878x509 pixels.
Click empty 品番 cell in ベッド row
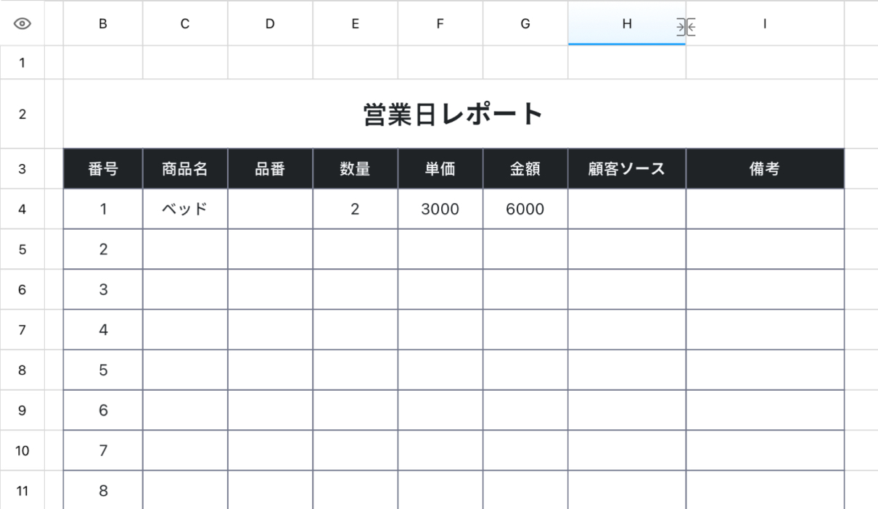[x=270, y=210]
